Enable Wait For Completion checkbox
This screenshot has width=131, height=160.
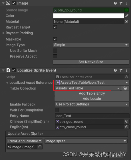[57, 110]
